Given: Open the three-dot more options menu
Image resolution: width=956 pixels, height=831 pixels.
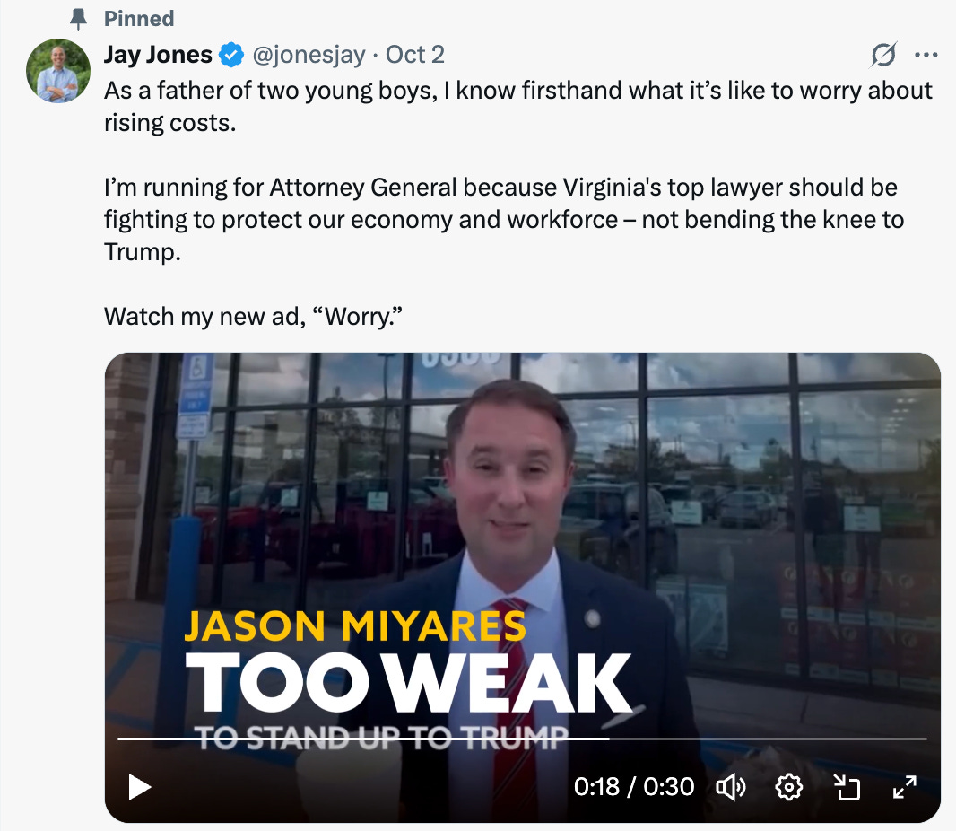Looking at the screenshot, I should [926, 55].
